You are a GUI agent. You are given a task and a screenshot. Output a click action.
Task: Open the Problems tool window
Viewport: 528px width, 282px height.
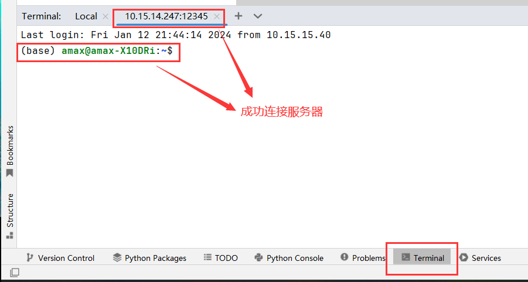tap(363, 258)
